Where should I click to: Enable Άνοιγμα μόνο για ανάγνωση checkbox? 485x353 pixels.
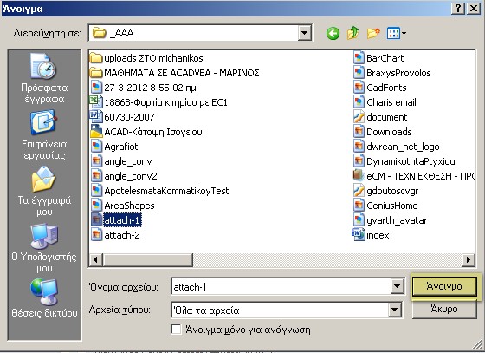(176, 330)
